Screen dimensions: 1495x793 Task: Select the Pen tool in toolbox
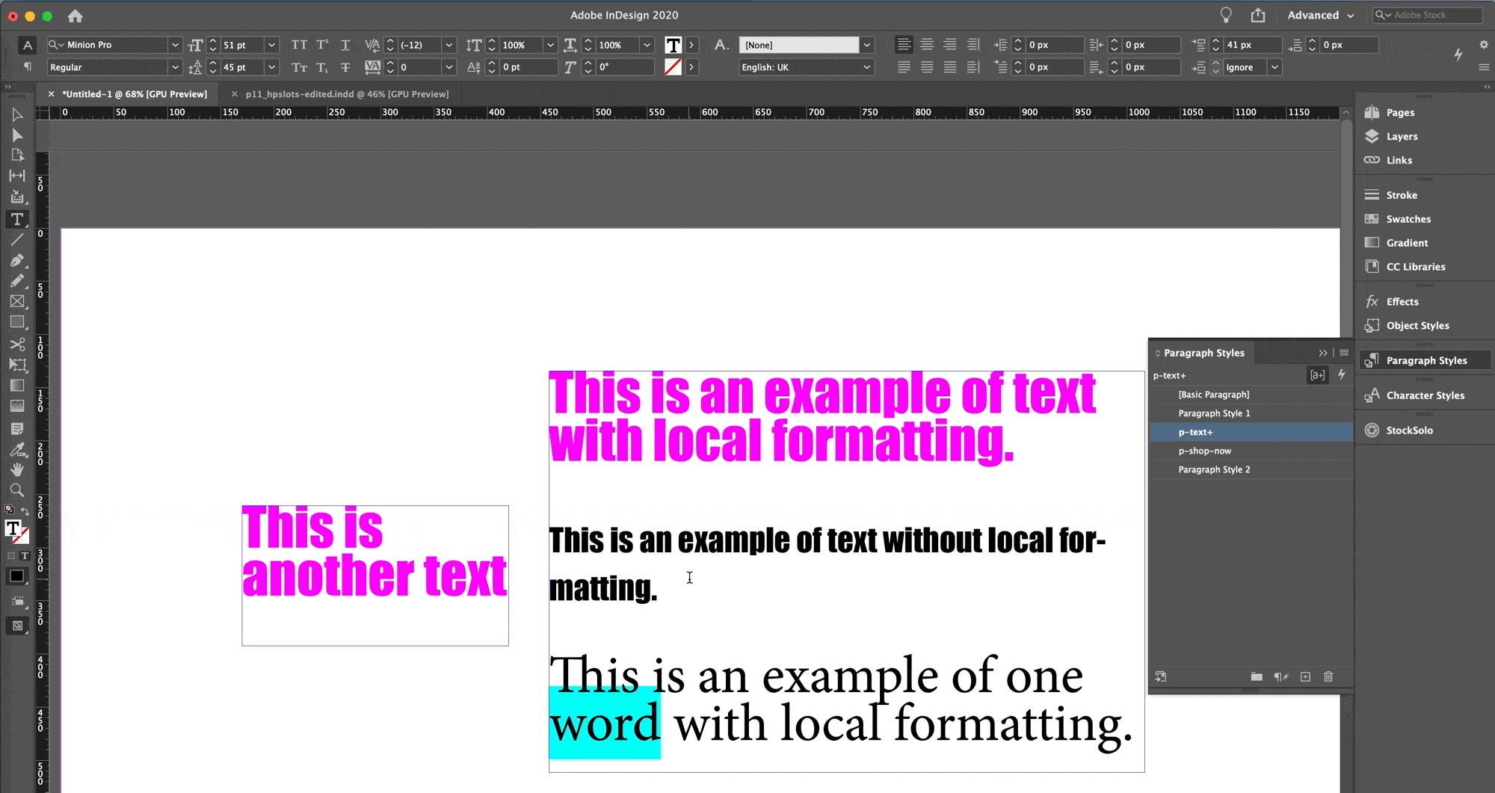click(x=16, y=261)
